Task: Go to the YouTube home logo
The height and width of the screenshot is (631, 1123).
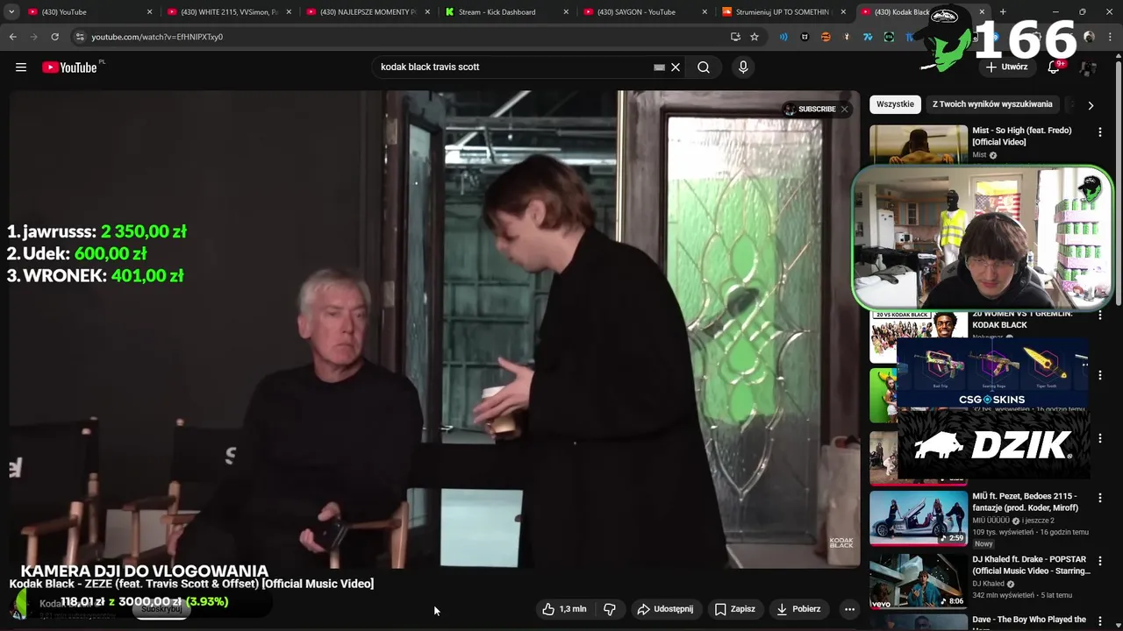Action: pos(69,67)
